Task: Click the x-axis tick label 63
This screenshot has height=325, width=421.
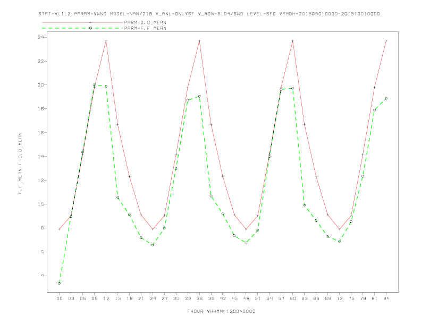Action: tap(305, 298)
